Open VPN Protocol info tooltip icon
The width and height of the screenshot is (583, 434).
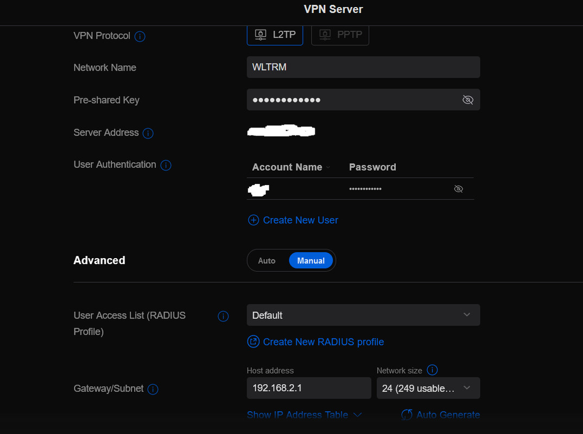140,36
